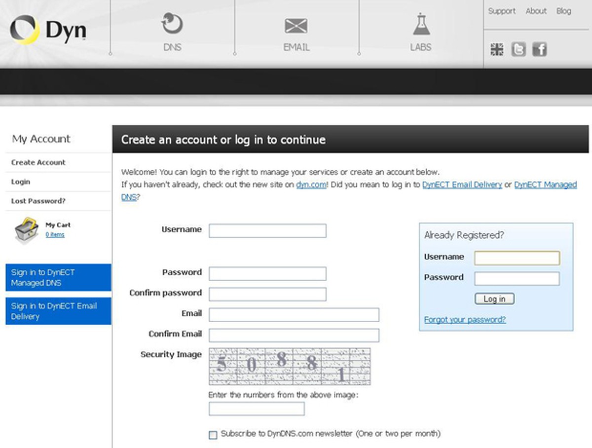
Task: Click Sign in to DynECT Managed DNS
Action: (58, 278)
